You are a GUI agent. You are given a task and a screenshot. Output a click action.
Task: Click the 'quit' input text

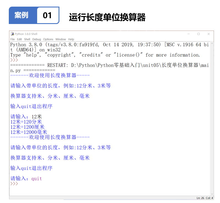point(37,179)
